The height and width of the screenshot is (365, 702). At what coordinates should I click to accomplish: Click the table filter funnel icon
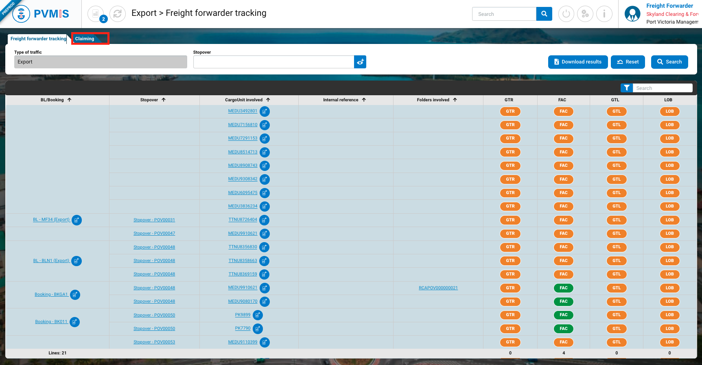pos(627,88)
